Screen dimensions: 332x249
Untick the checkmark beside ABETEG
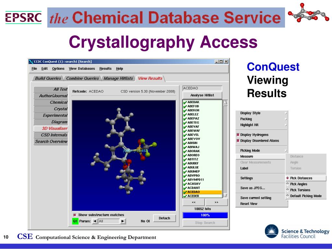pos(185,123)
